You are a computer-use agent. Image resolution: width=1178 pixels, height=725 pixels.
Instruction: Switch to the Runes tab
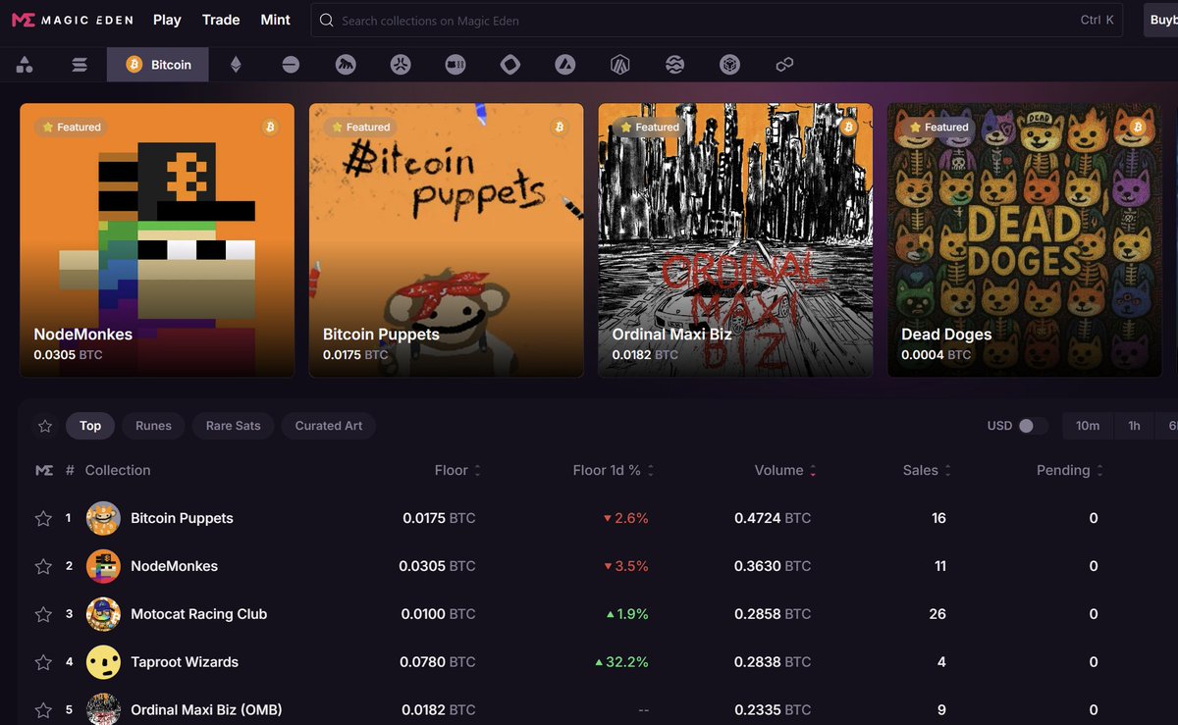[x=153, y=426]
